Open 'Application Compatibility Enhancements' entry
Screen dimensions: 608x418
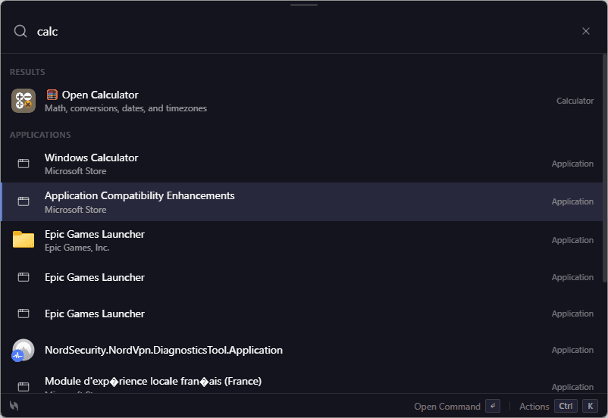tap(302, 202)
